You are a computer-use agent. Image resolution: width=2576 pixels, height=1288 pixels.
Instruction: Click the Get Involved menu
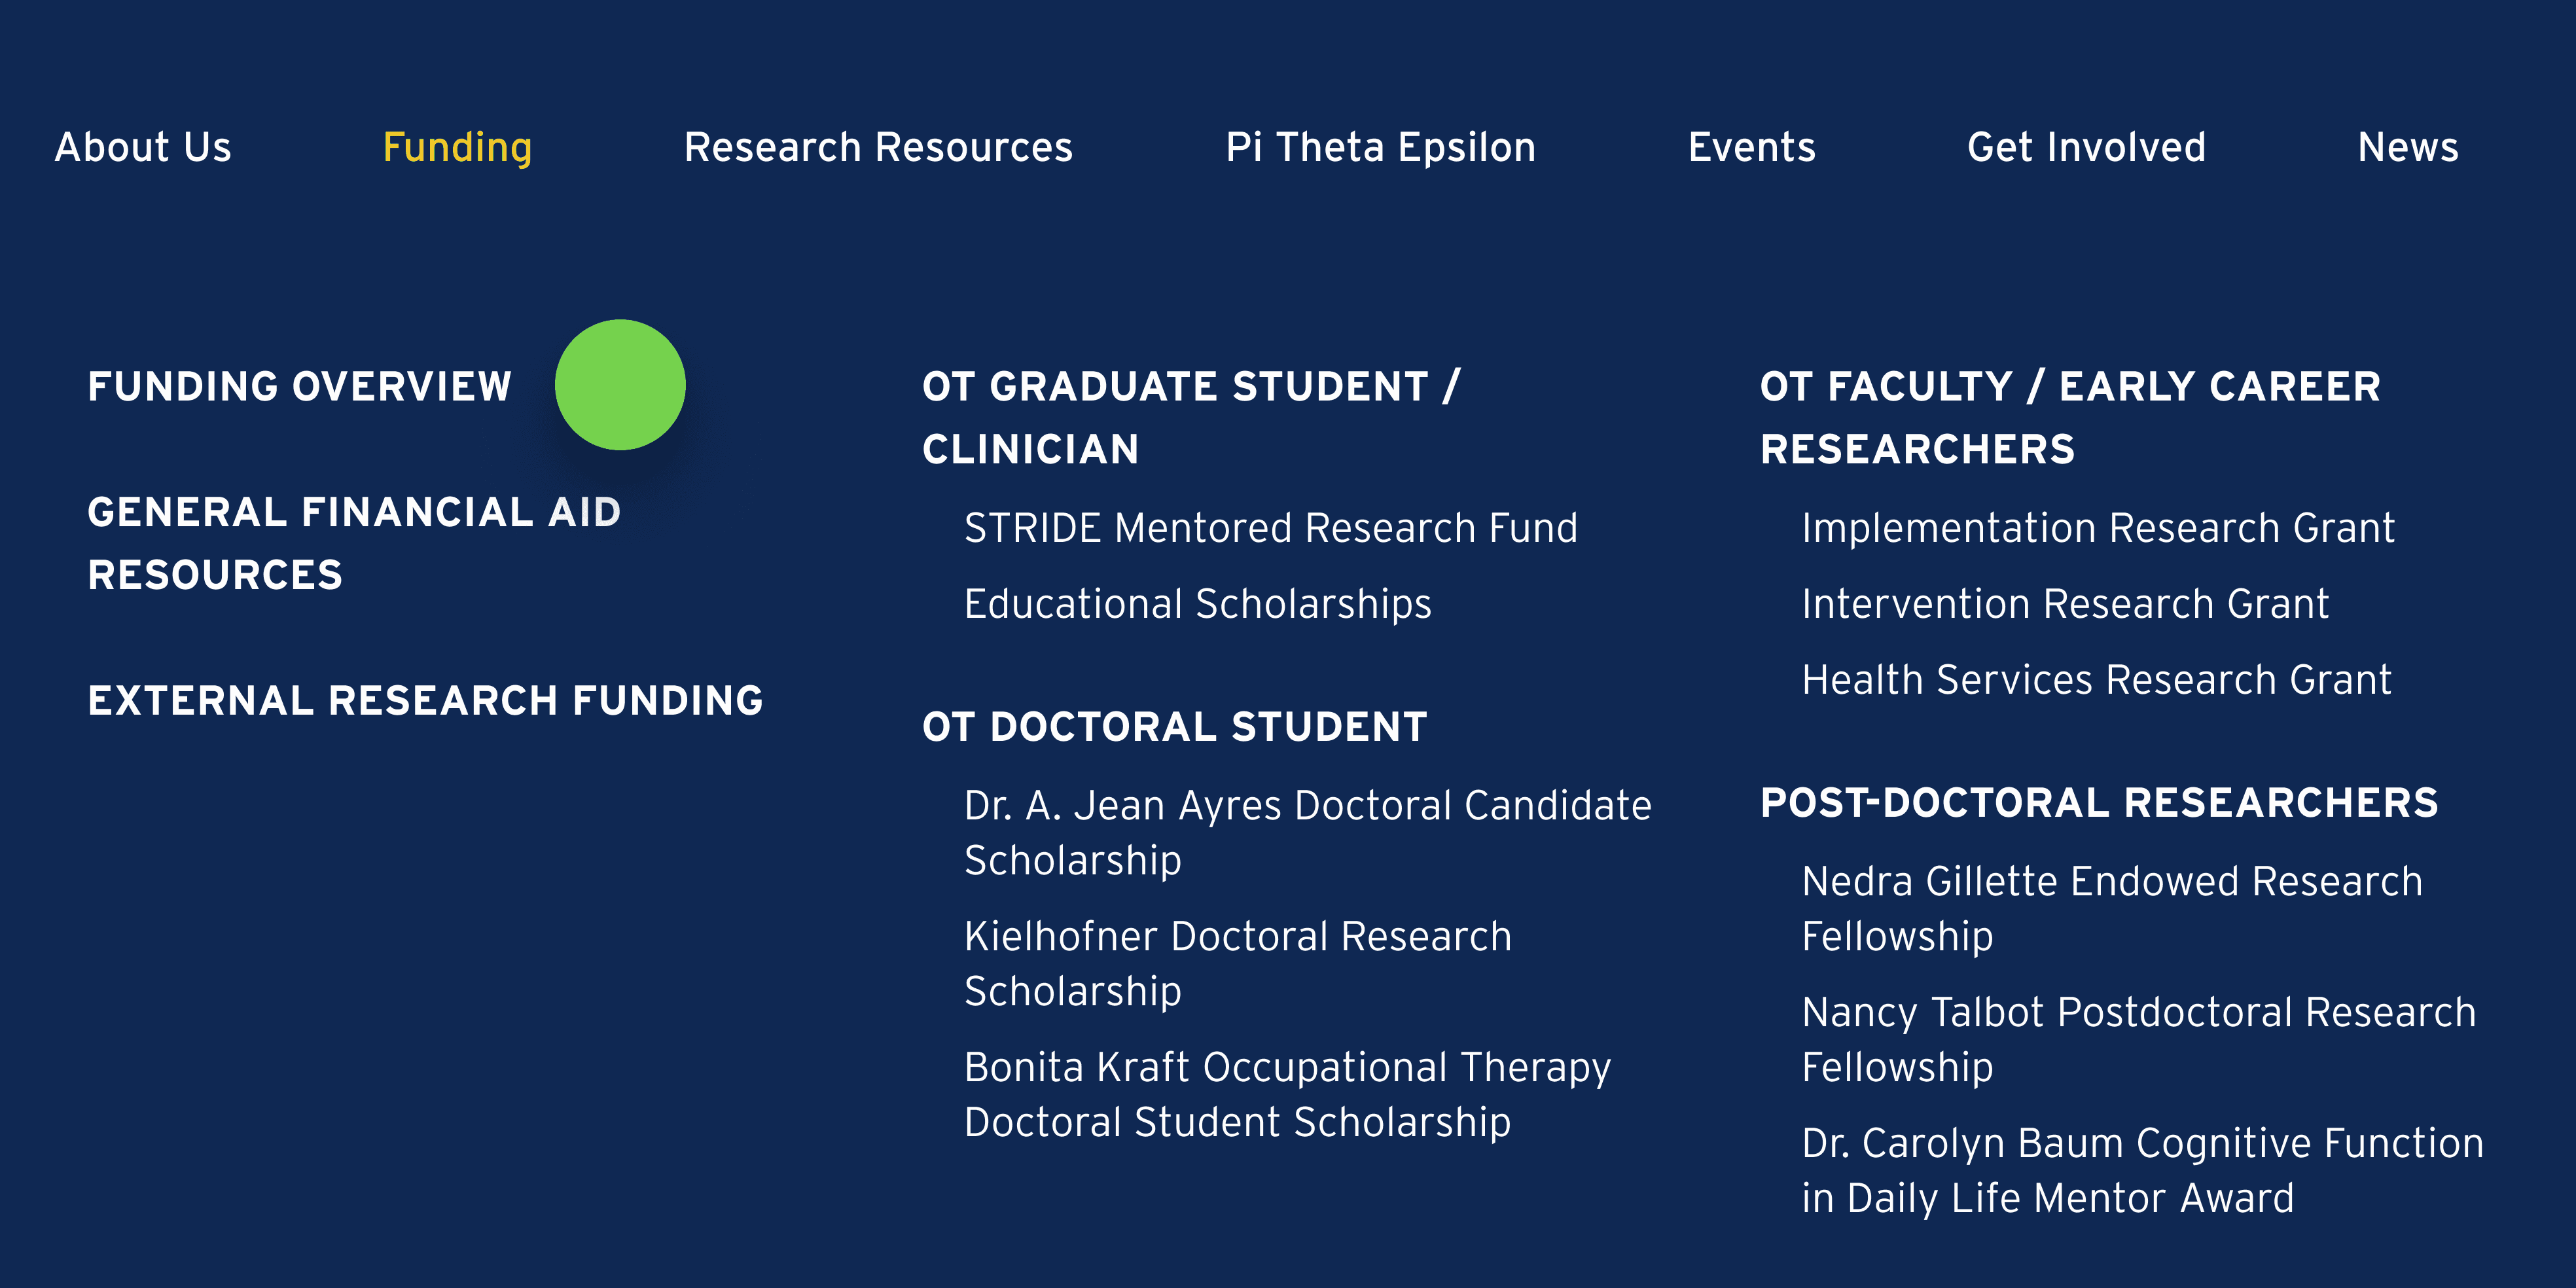pos(2086,147)
